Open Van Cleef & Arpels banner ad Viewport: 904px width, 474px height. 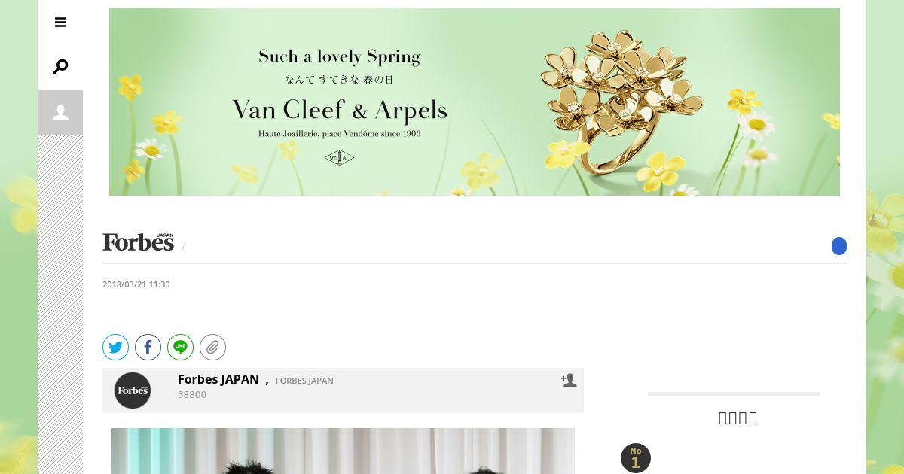(475, 102)
